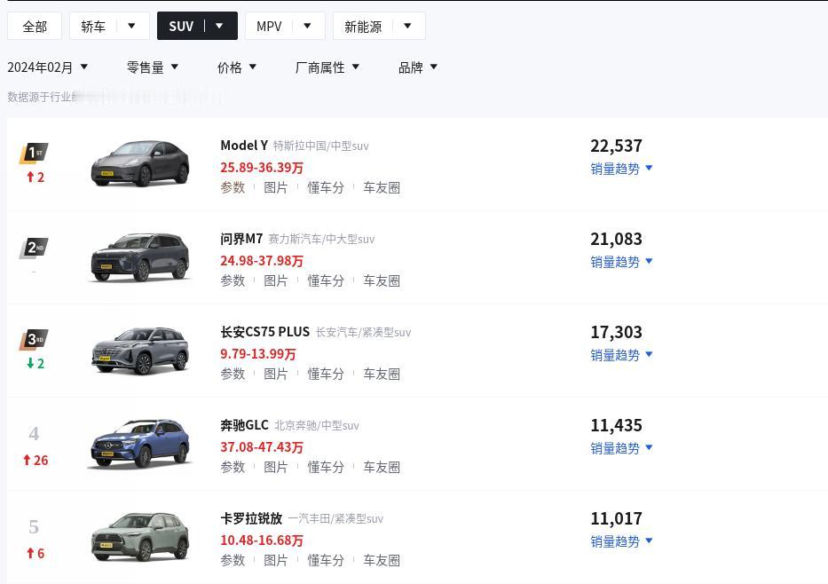The height and width of the screenshot is (584, 828).
Task: Switch to the MPV category tab
Action: [269, 26]
